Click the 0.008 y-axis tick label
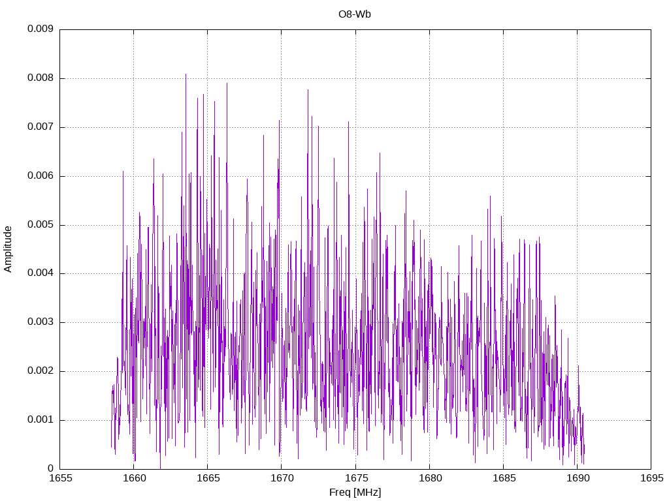Image resolution: width=669 pixels, height=501 pixels. pos(41,78)
